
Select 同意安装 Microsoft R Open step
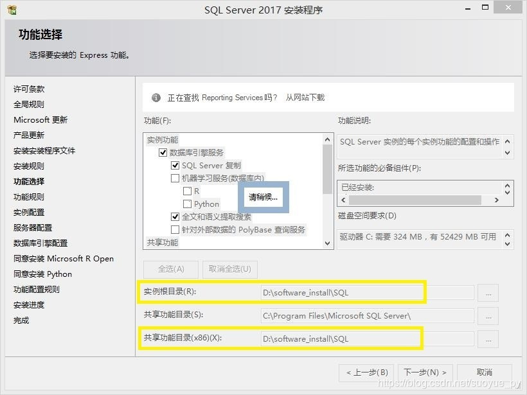coord(64,259)
